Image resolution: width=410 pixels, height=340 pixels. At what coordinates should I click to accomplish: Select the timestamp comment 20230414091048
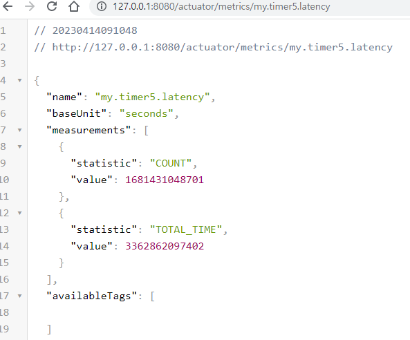(x=95, y=30)
